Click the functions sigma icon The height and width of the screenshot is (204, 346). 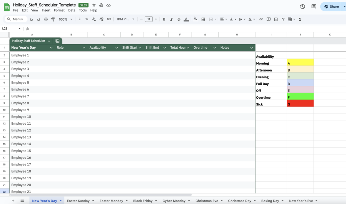click(300, 19)
